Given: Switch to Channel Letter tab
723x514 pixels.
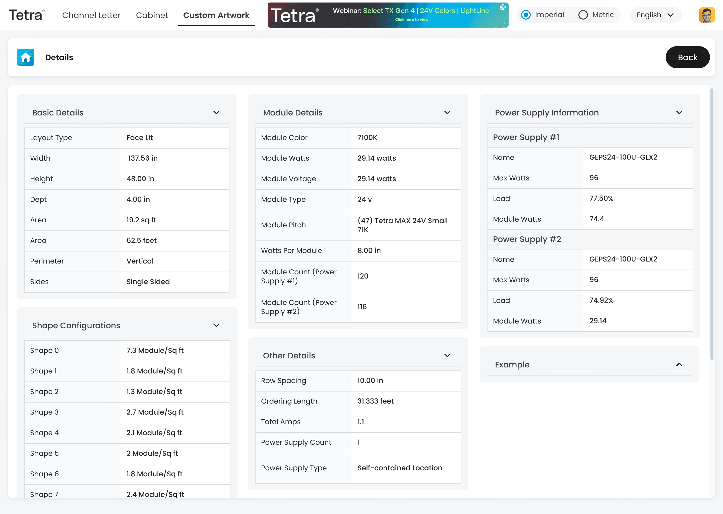Looking at the screenshot, I should 91,15.
